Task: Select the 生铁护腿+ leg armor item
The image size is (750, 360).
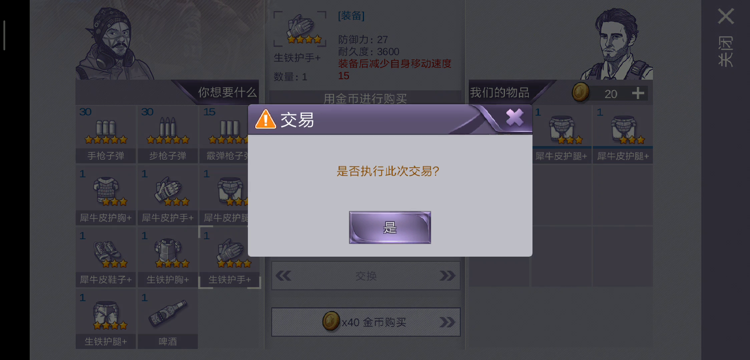Action: click(106, 320)
